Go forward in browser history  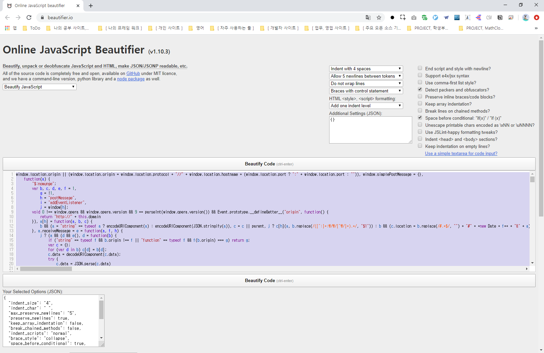[18, 17]
